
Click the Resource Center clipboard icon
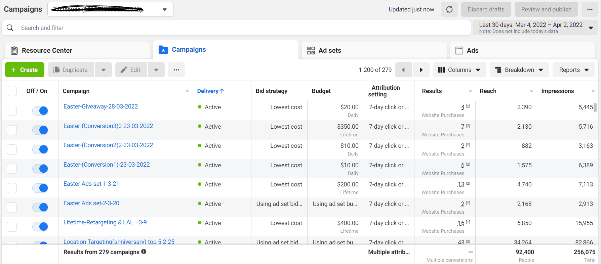(x=14, y=50)
